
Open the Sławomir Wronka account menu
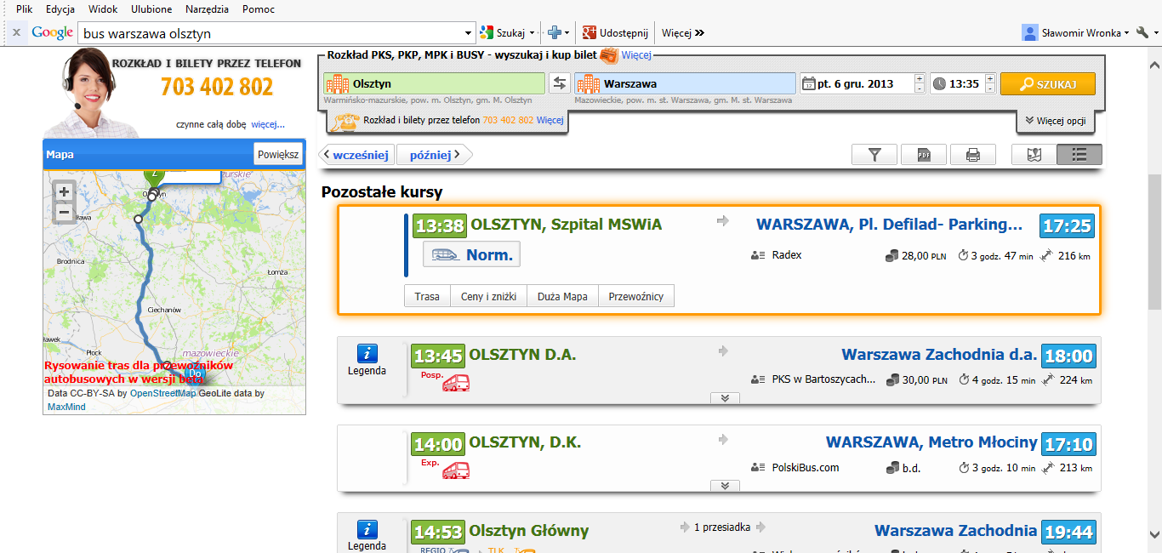(x=1076, y=33)
